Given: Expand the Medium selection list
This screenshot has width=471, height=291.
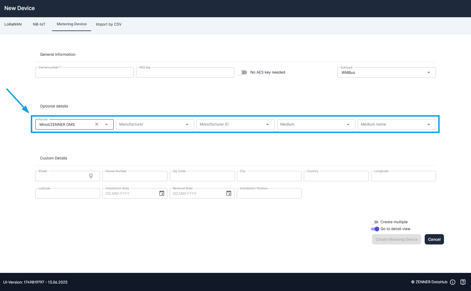Looking at the screenshot, I should pyautogui.click(x=348, y=124).
